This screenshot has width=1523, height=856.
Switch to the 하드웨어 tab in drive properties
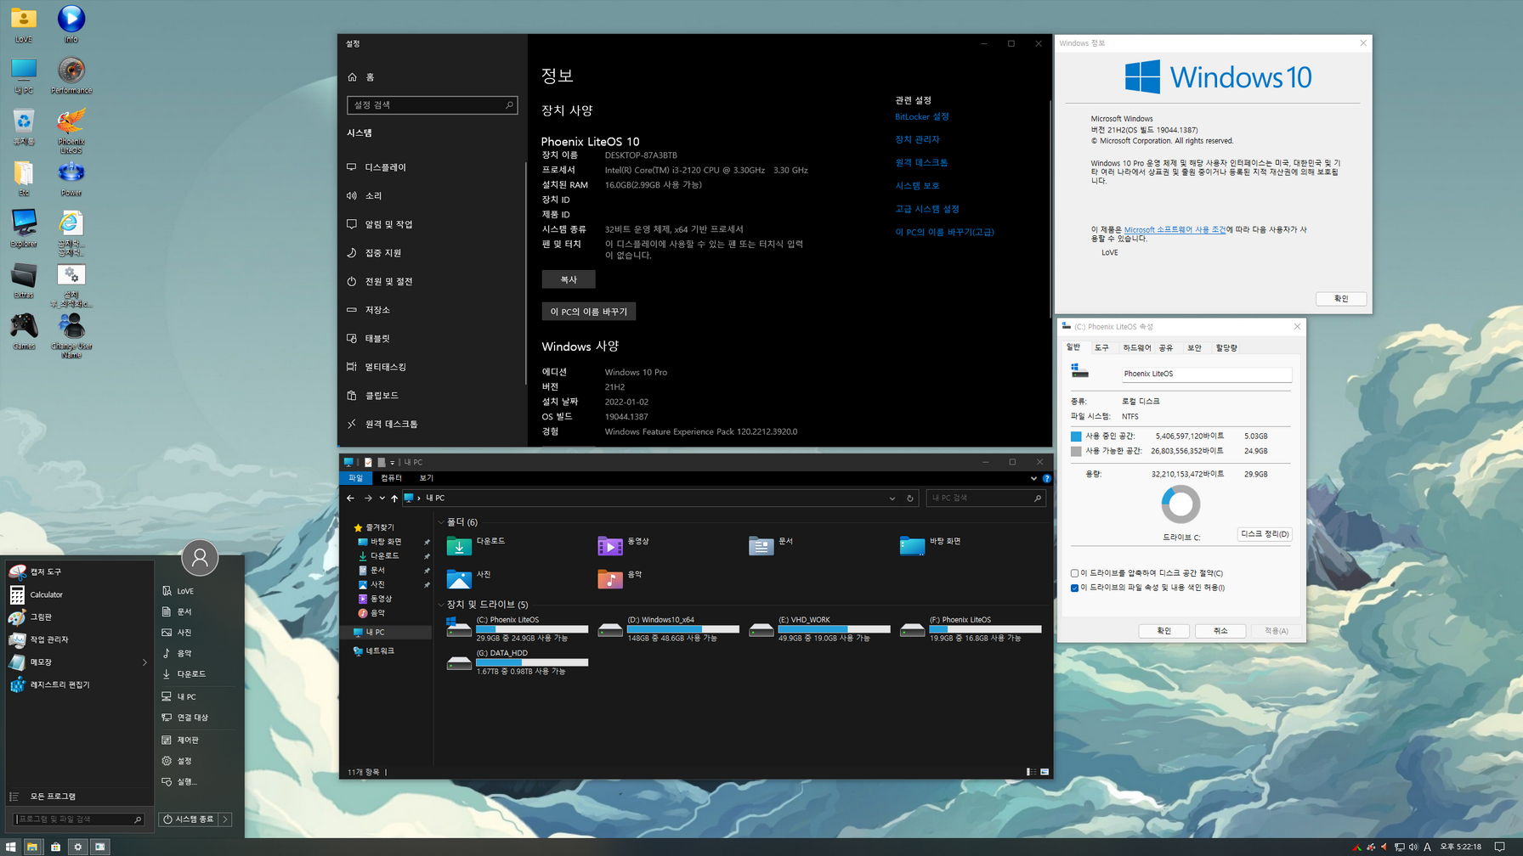click(1136, 348)
